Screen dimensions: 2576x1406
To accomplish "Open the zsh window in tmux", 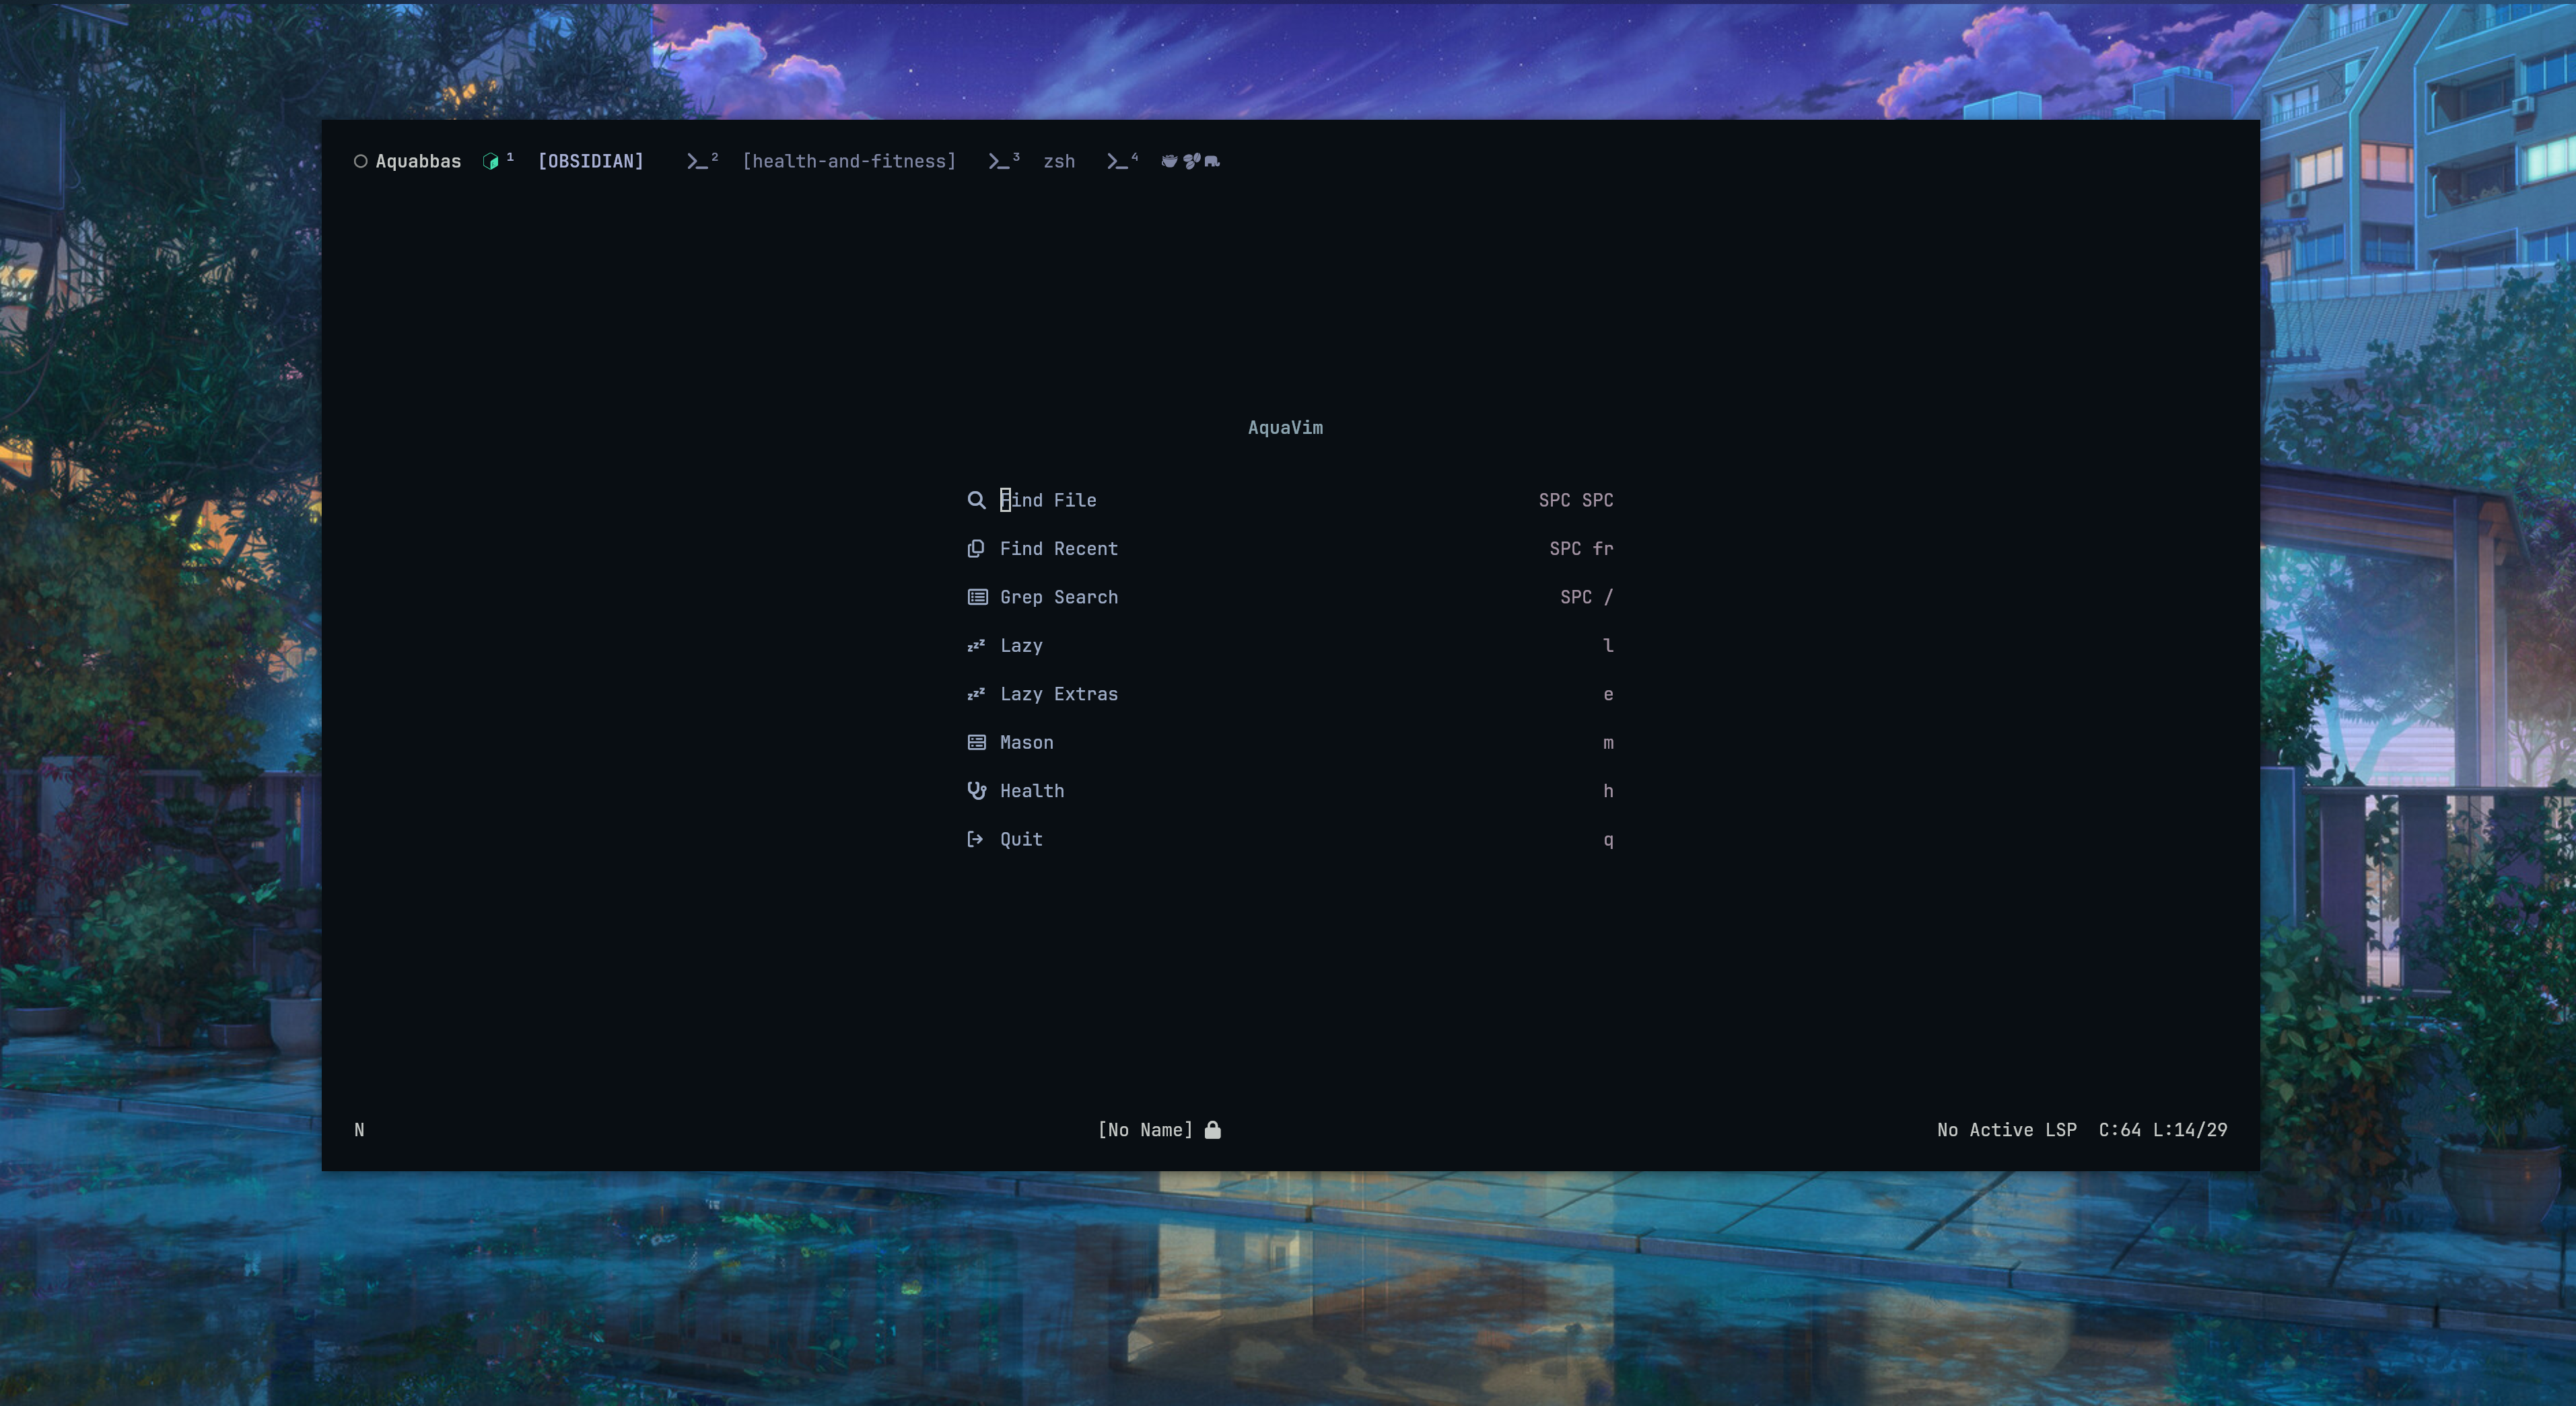I will tap(1058, 161).
